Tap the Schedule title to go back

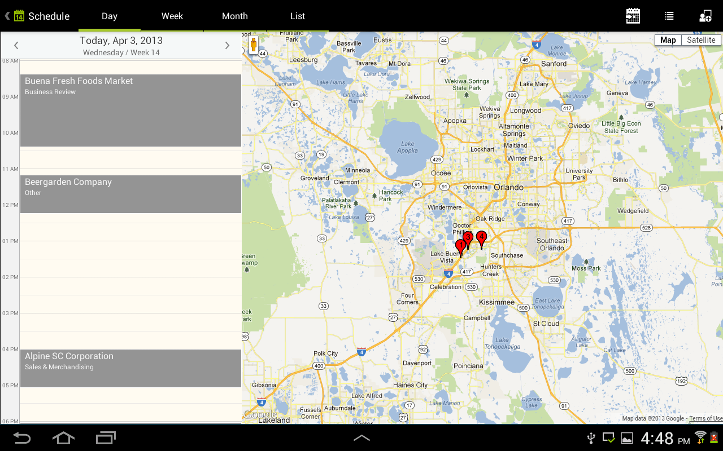49,16
